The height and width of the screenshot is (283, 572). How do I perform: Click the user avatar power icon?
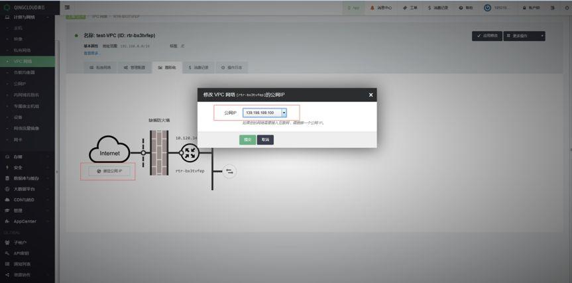(x=488, y=7)
